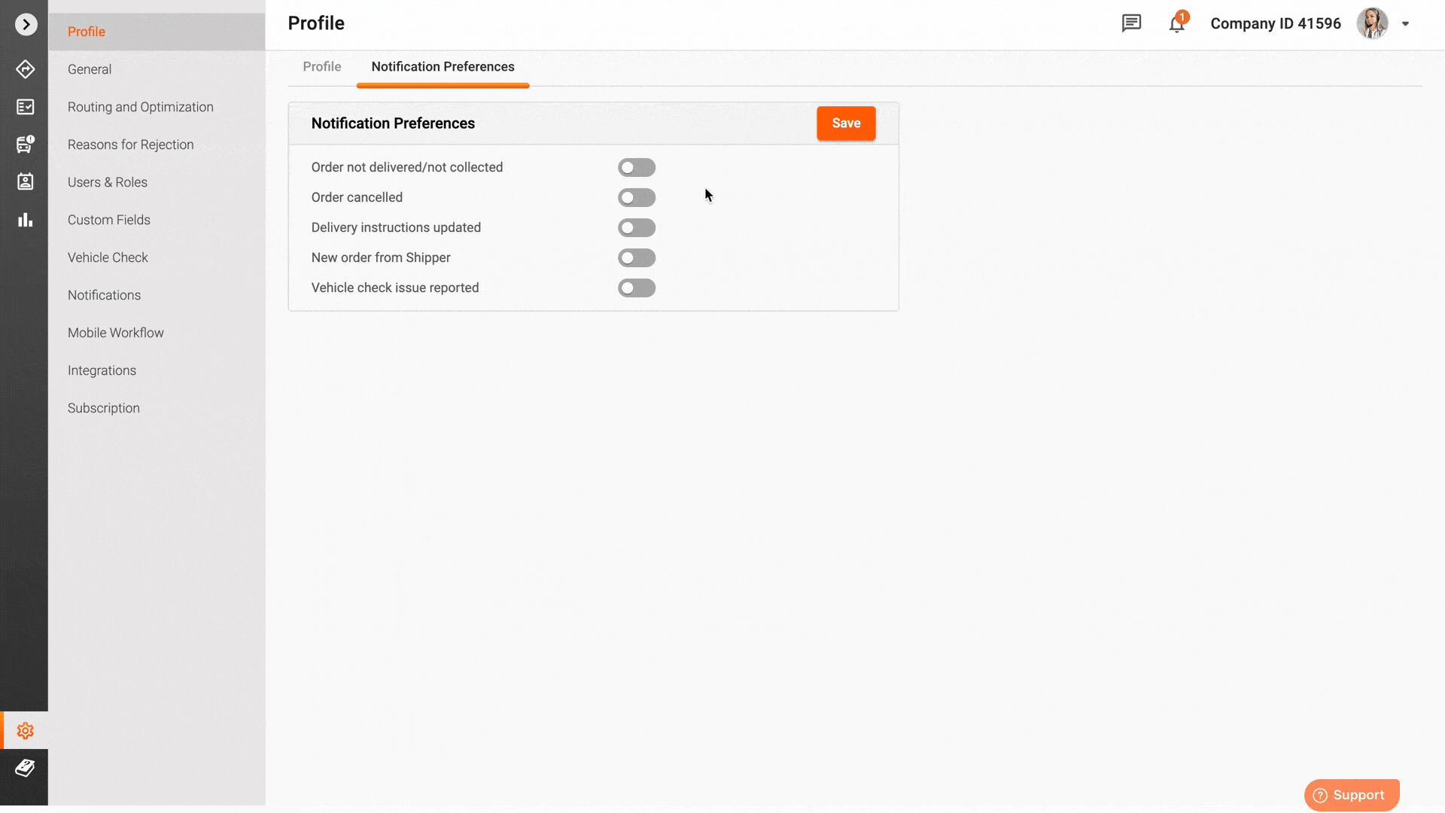Expand the left navigation sidebar arrow

pos(26,25)
